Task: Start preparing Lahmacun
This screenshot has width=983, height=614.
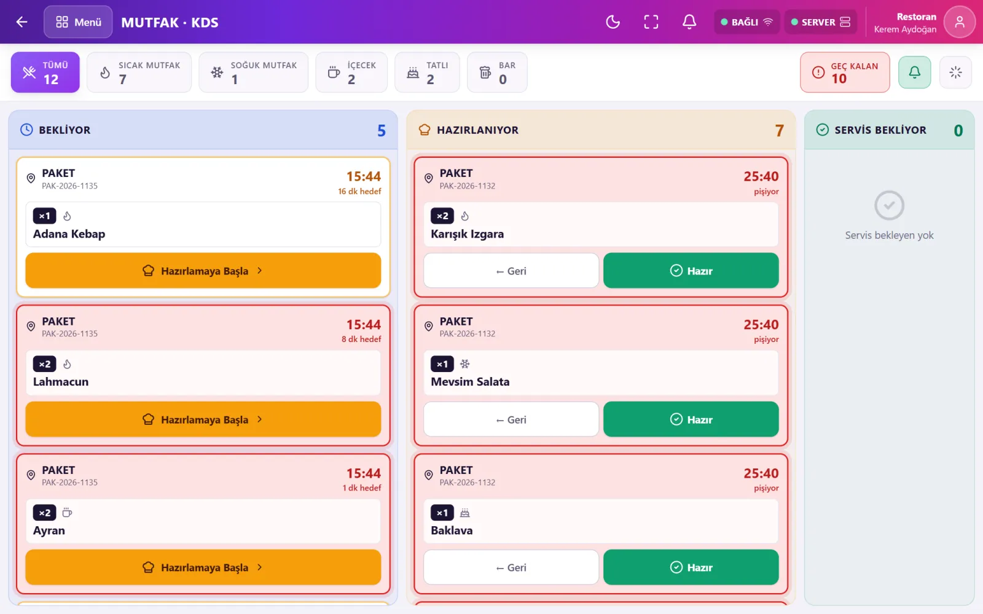Action: (203, 419)
